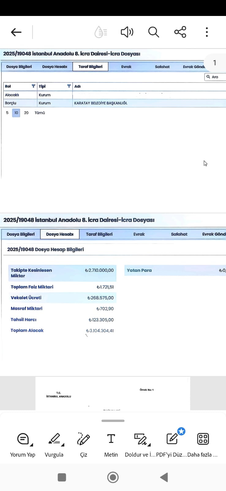Open the Liquid Mode droplet icon
This screenshot has height=491, width=226.
(x=100, y=32)
